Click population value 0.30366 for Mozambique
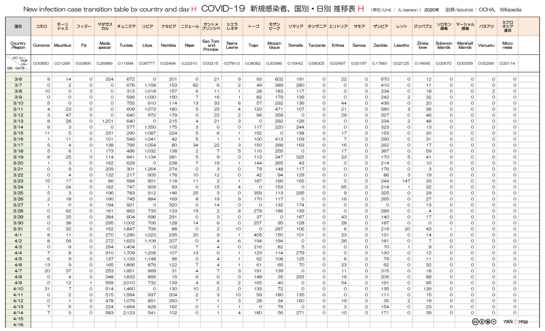The width and height of the screenshot is (545, 331). point(274,63)
